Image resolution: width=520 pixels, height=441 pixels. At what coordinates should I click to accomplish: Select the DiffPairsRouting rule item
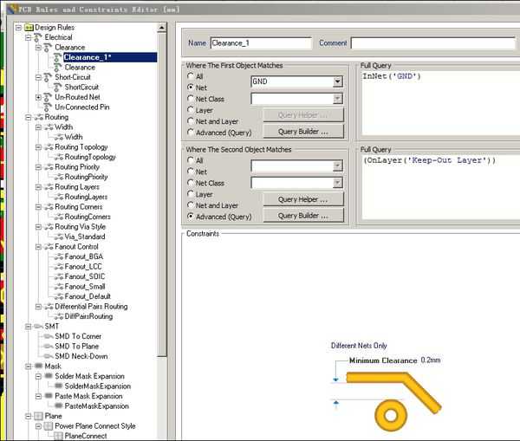88,316
